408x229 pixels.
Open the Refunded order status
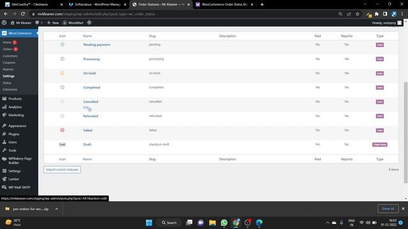point(91,116)
